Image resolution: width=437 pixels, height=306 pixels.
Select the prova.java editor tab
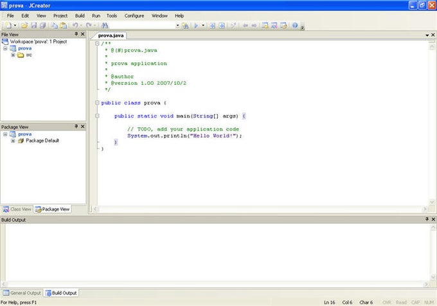111,35
